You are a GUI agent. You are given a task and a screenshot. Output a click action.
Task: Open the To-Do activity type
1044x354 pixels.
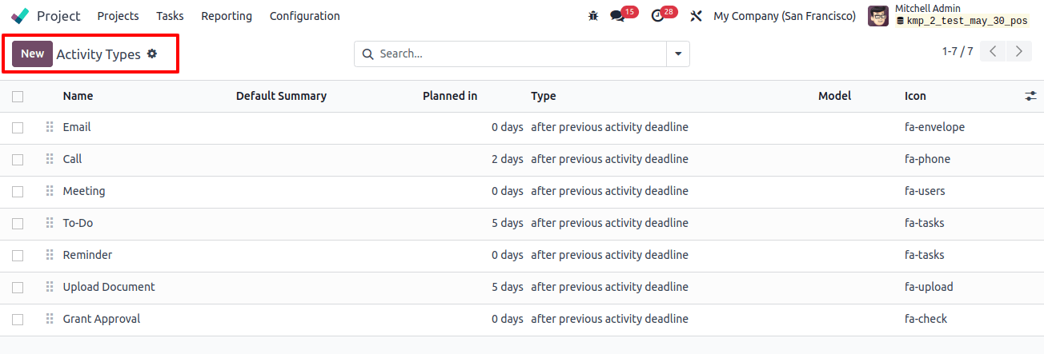click(x=78, y=223)
